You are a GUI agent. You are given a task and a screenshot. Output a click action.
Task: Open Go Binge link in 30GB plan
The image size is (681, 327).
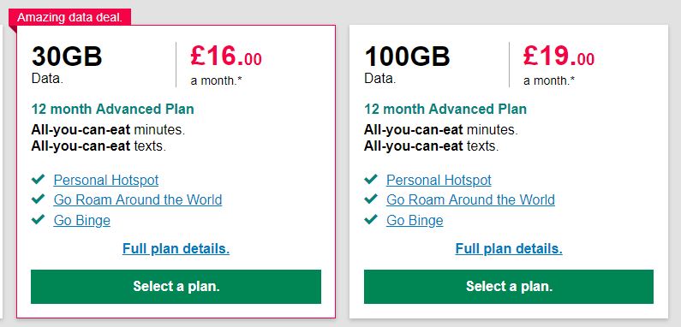click(x=81, y=220)
